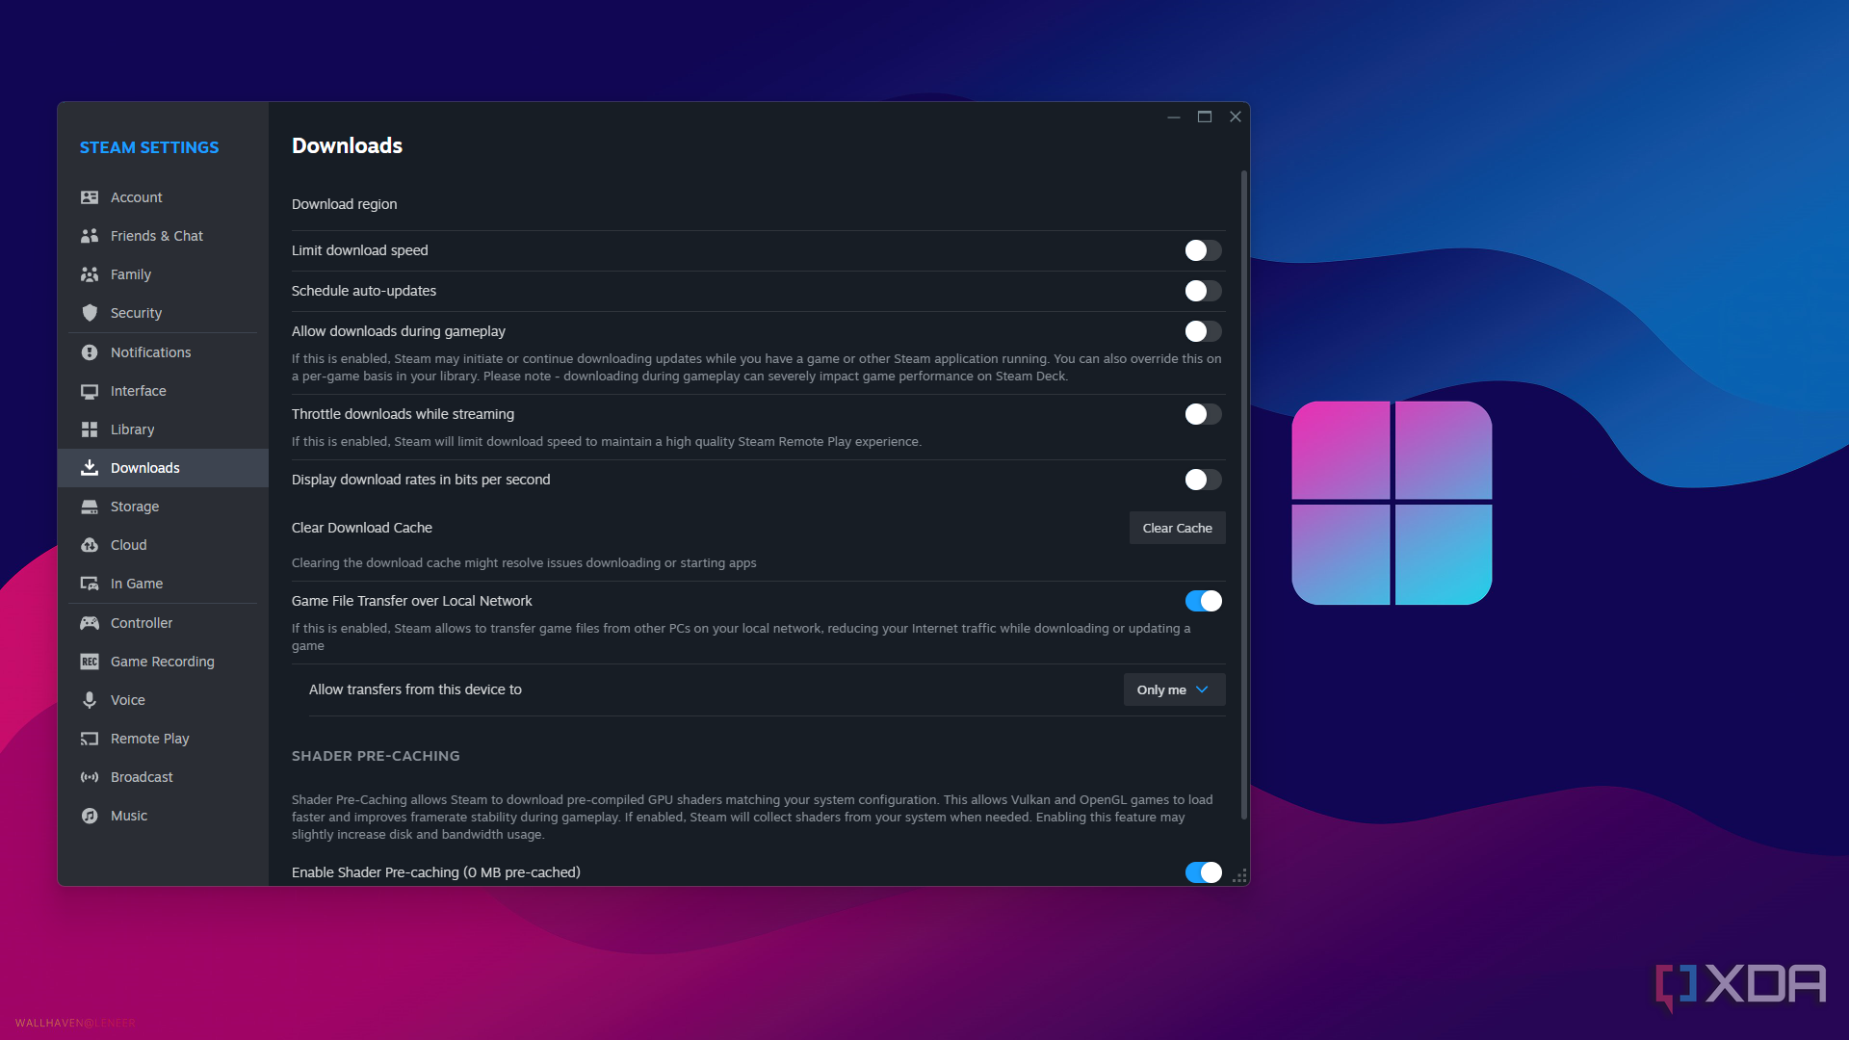Click the Clear Cache button
Screen dimensions: 1849x1040
click(x=1176, y=527)
